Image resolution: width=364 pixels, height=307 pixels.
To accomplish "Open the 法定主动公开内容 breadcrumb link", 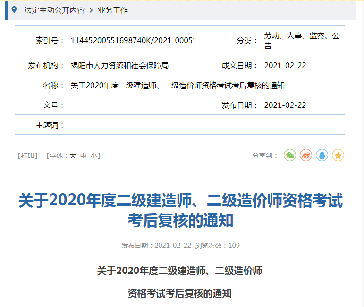I will coord(54,10).
